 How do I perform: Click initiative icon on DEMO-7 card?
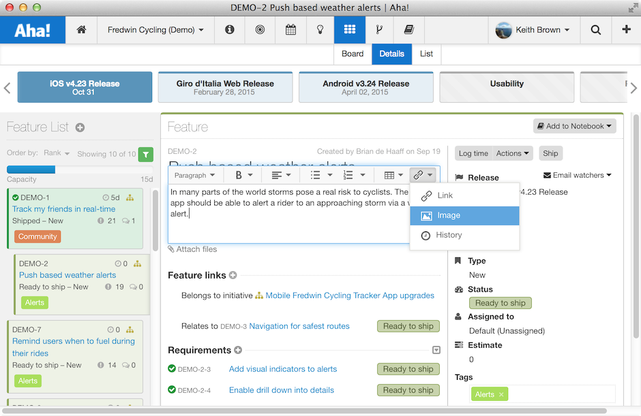[130, 330]
